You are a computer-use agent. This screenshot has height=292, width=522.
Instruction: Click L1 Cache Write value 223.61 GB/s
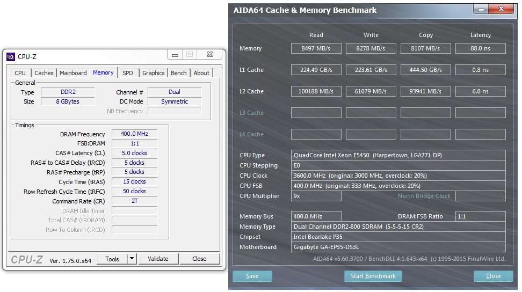(371, 70)
